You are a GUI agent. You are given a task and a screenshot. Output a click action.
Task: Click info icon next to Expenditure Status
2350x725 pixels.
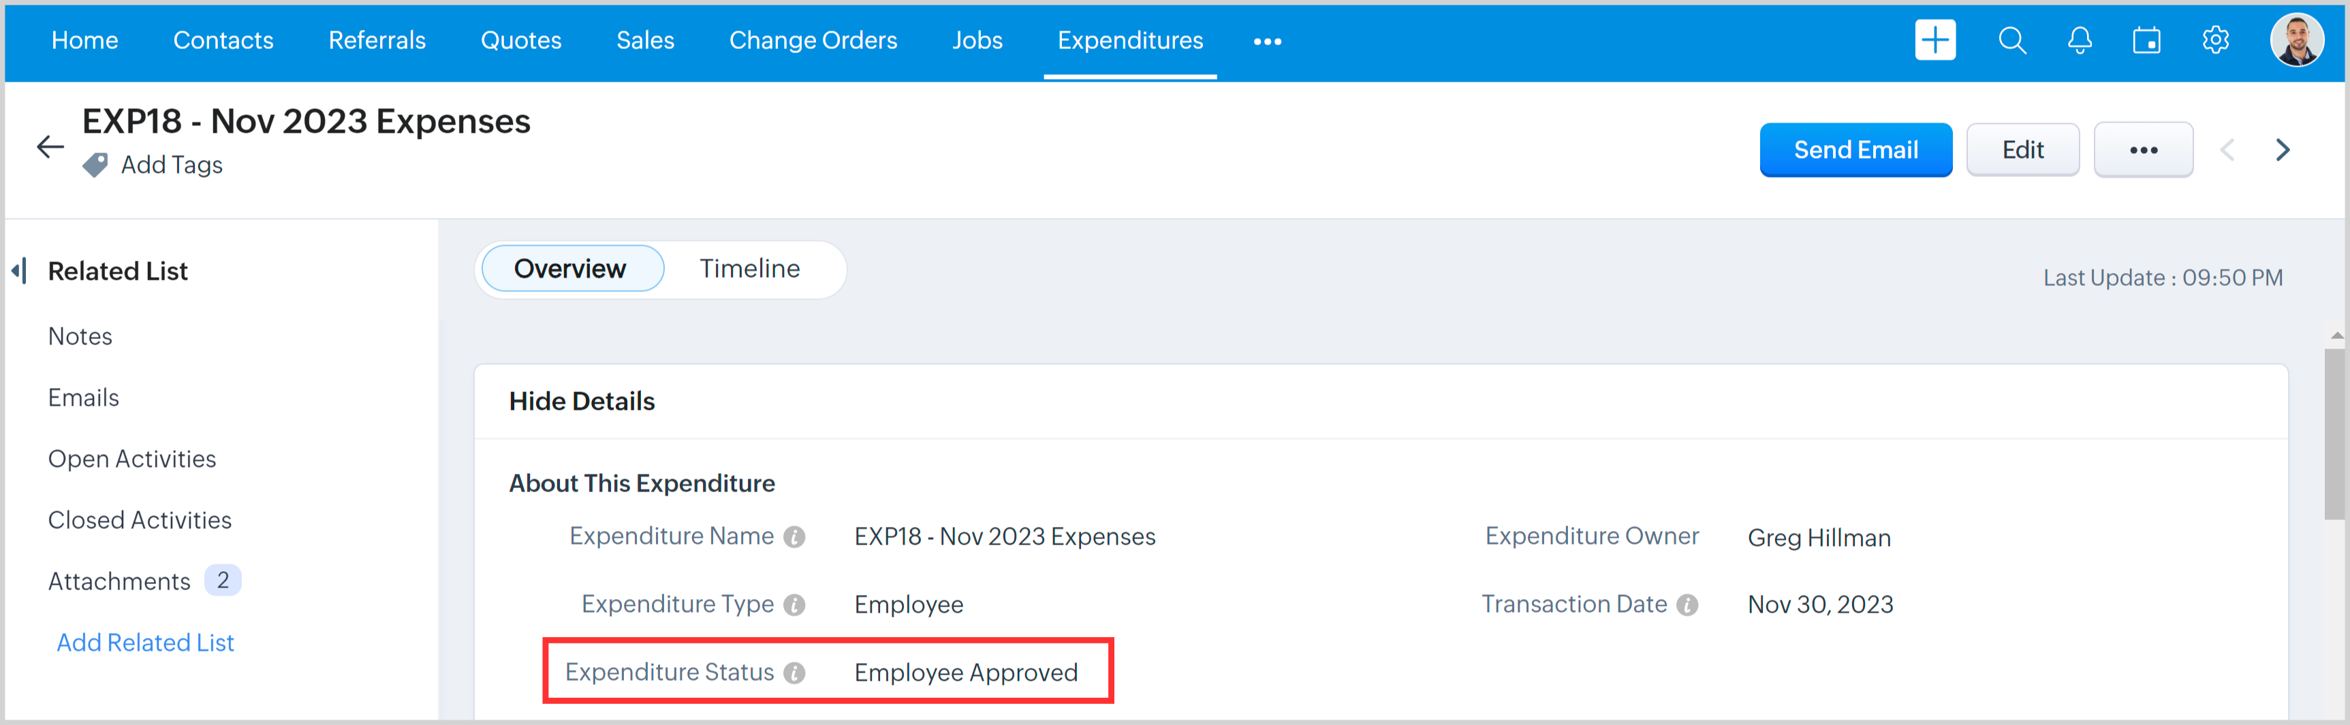pos(795,673)
